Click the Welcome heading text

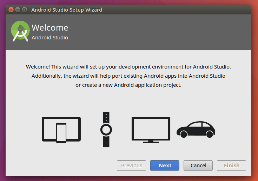click(x=50, y=28)
